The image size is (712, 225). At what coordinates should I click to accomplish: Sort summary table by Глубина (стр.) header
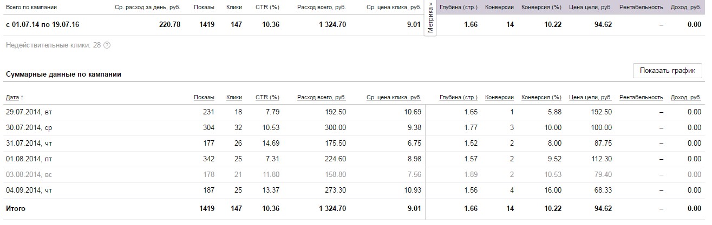459,98
